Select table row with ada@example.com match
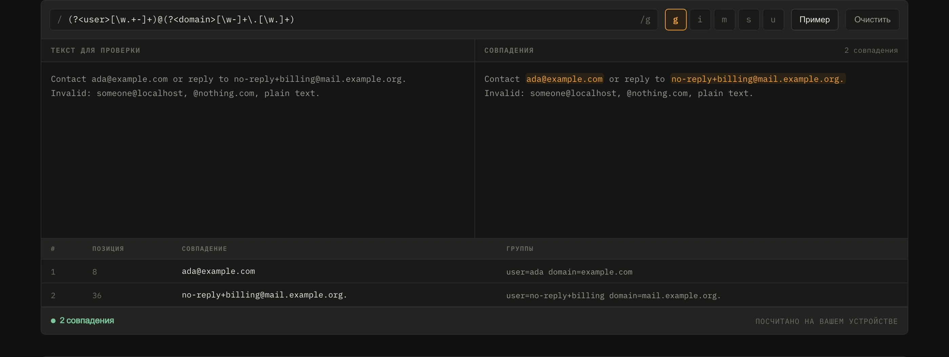 click(x=474, y=271)
